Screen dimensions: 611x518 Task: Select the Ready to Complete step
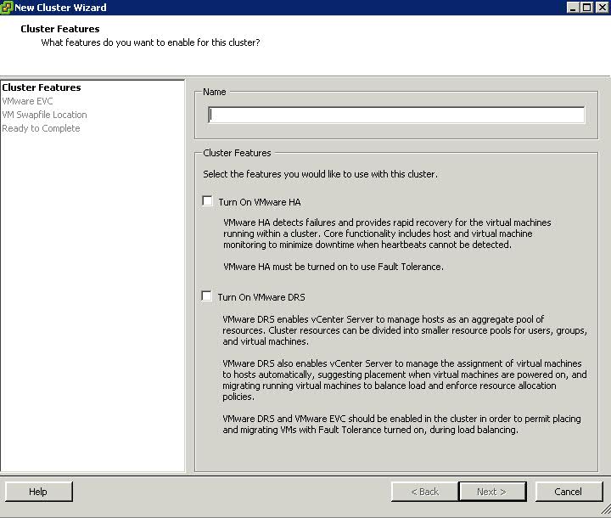point(41,128)
